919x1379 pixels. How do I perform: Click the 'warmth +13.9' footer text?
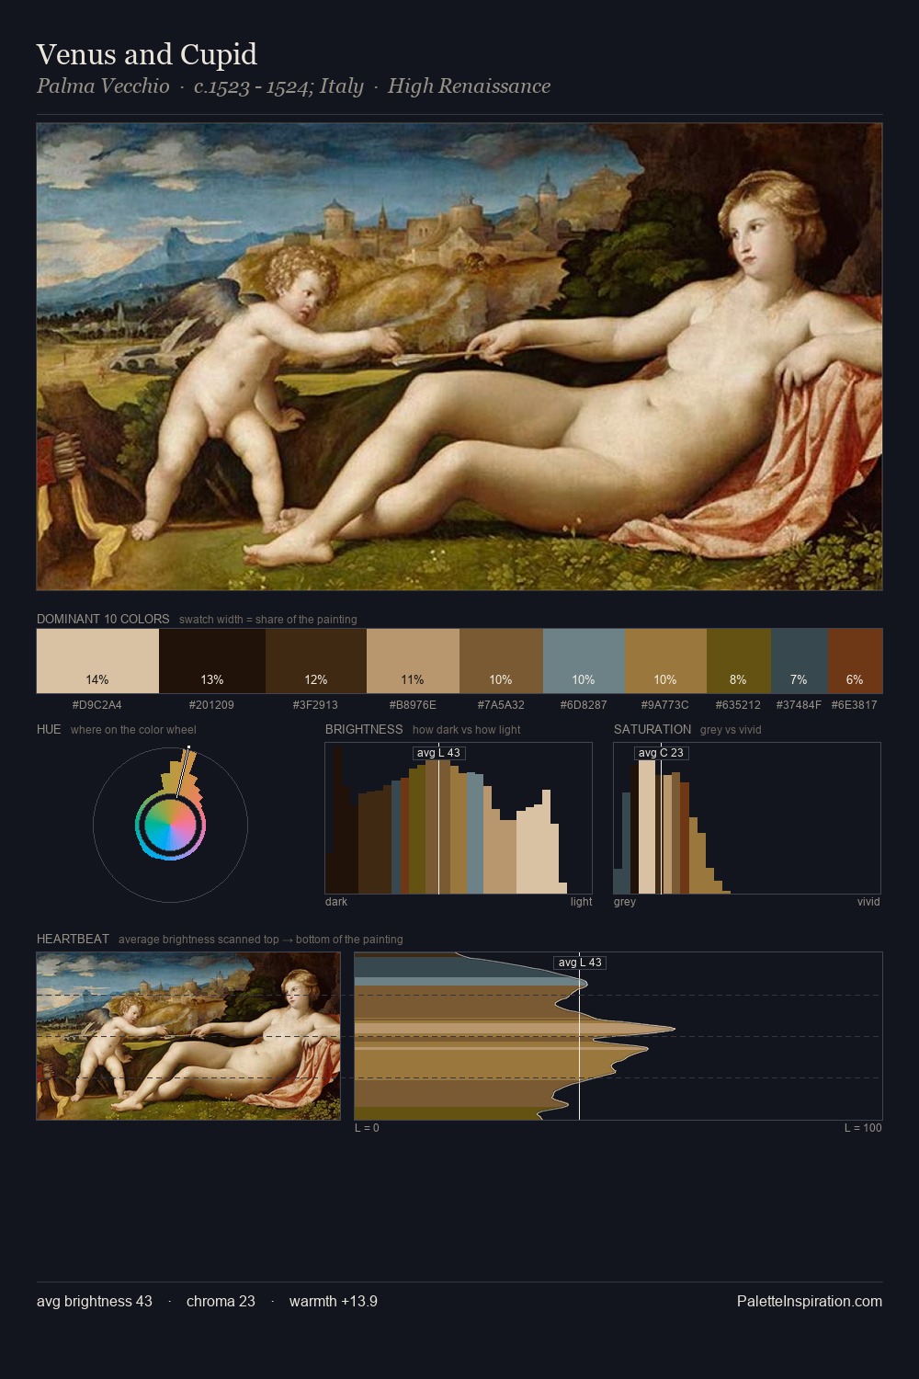coord(334,1301)
